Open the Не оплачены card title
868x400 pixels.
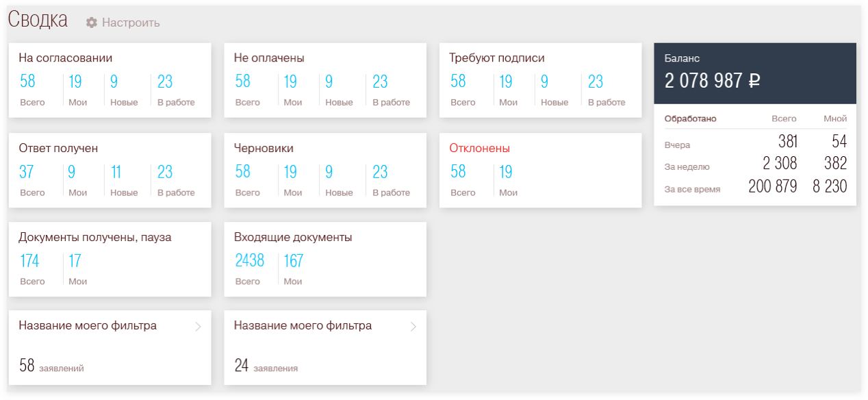pyautogui.click(x=269, y=58)
